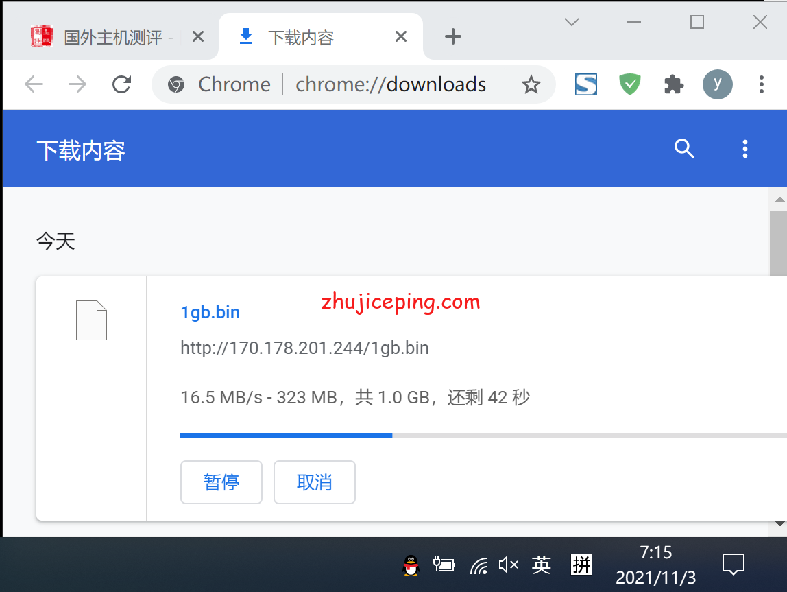Viewport: 787px width, 592px height.
Task: Open the notification center icon
Action: tap(734, 565)
